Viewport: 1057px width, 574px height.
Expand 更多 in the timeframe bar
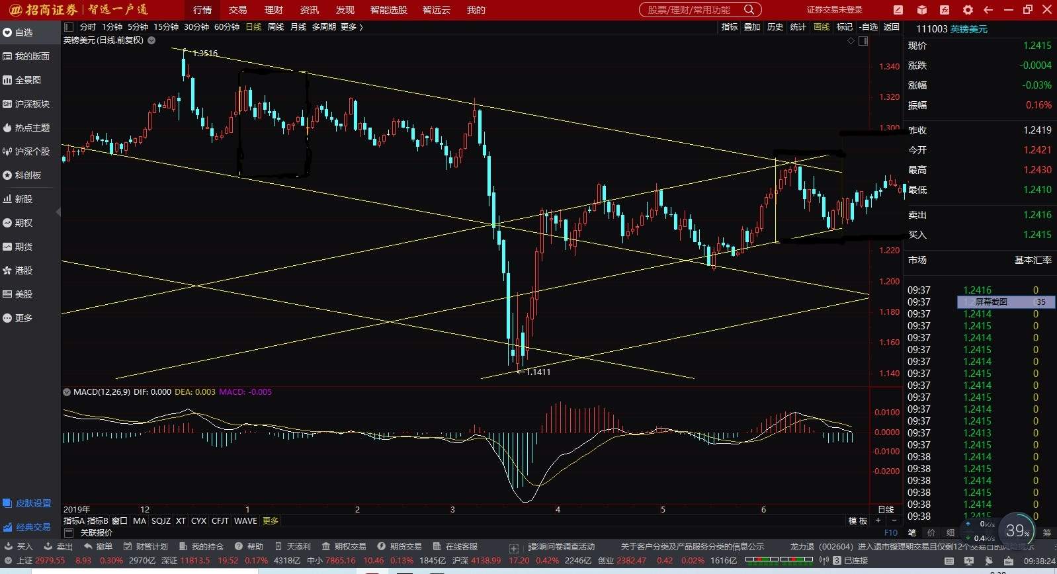(x=351, y=27)
